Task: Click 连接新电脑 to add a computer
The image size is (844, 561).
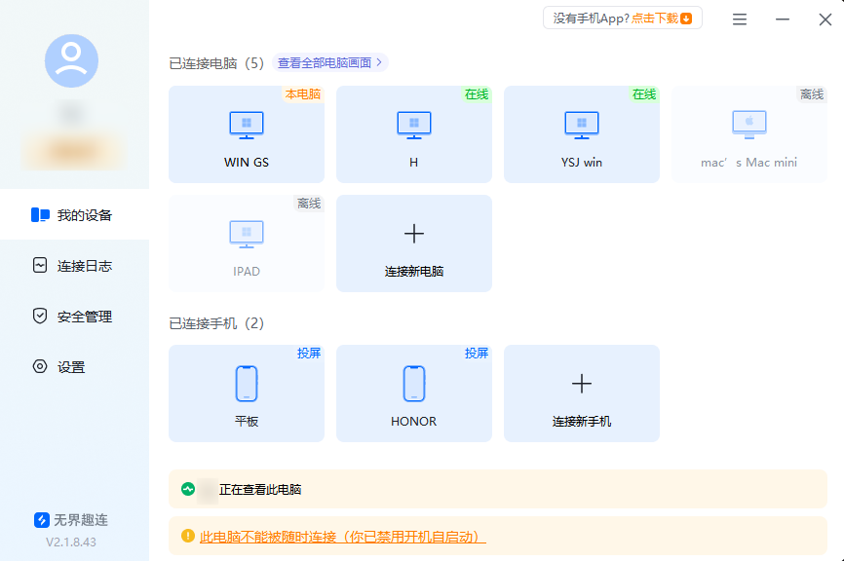Action: 413,243
